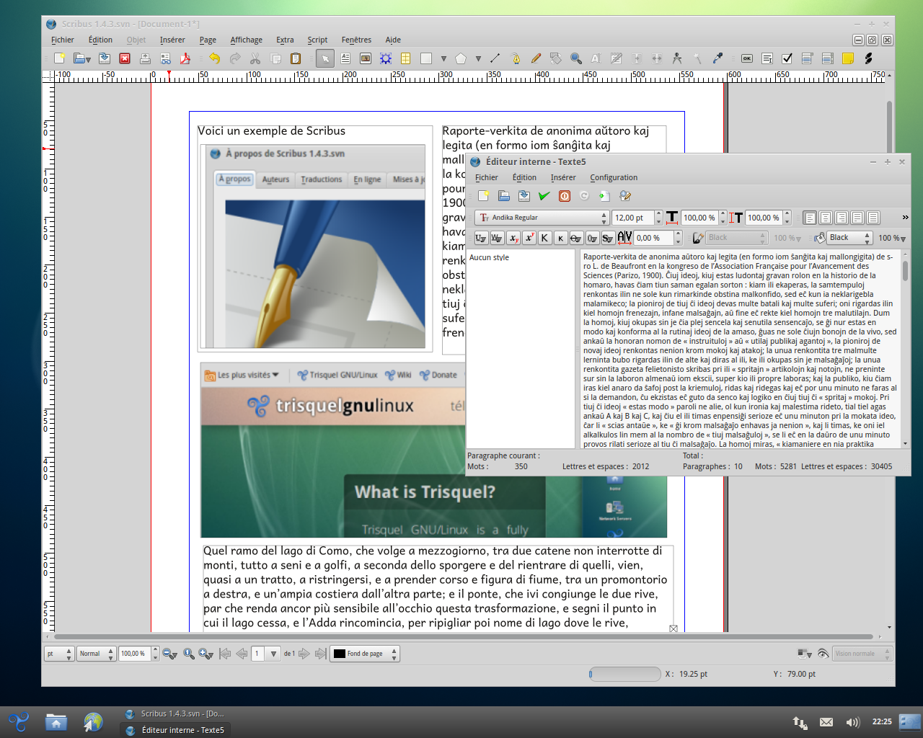Click open file icon in story editor toolbar

click(x=504, y=195)
